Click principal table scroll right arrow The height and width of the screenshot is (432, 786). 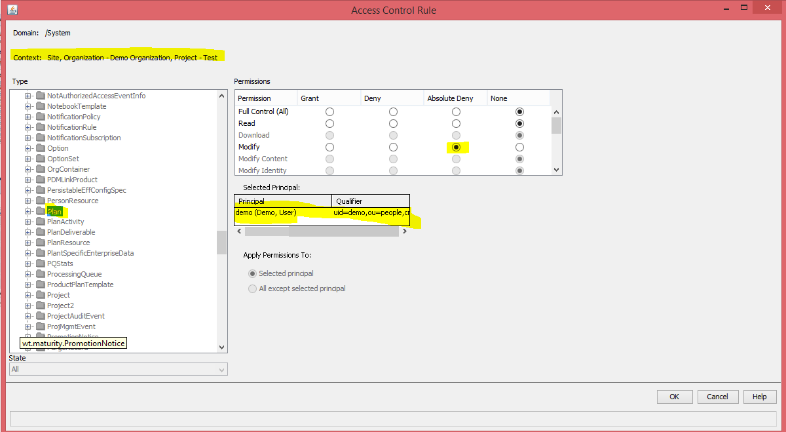[404, 231]
